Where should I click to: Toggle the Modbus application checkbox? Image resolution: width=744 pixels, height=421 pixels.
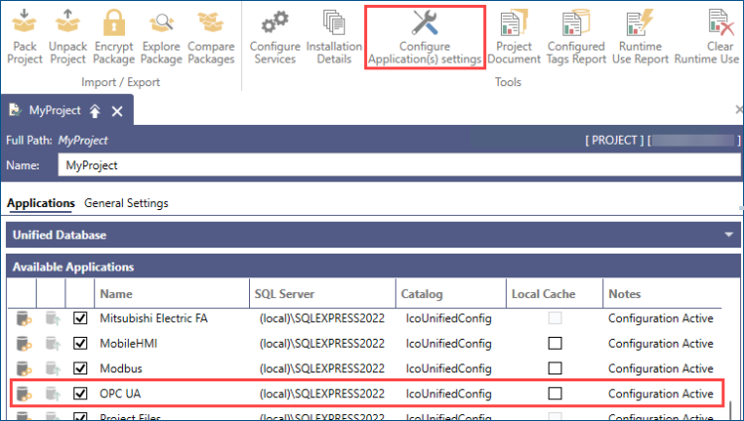(81, 368)
